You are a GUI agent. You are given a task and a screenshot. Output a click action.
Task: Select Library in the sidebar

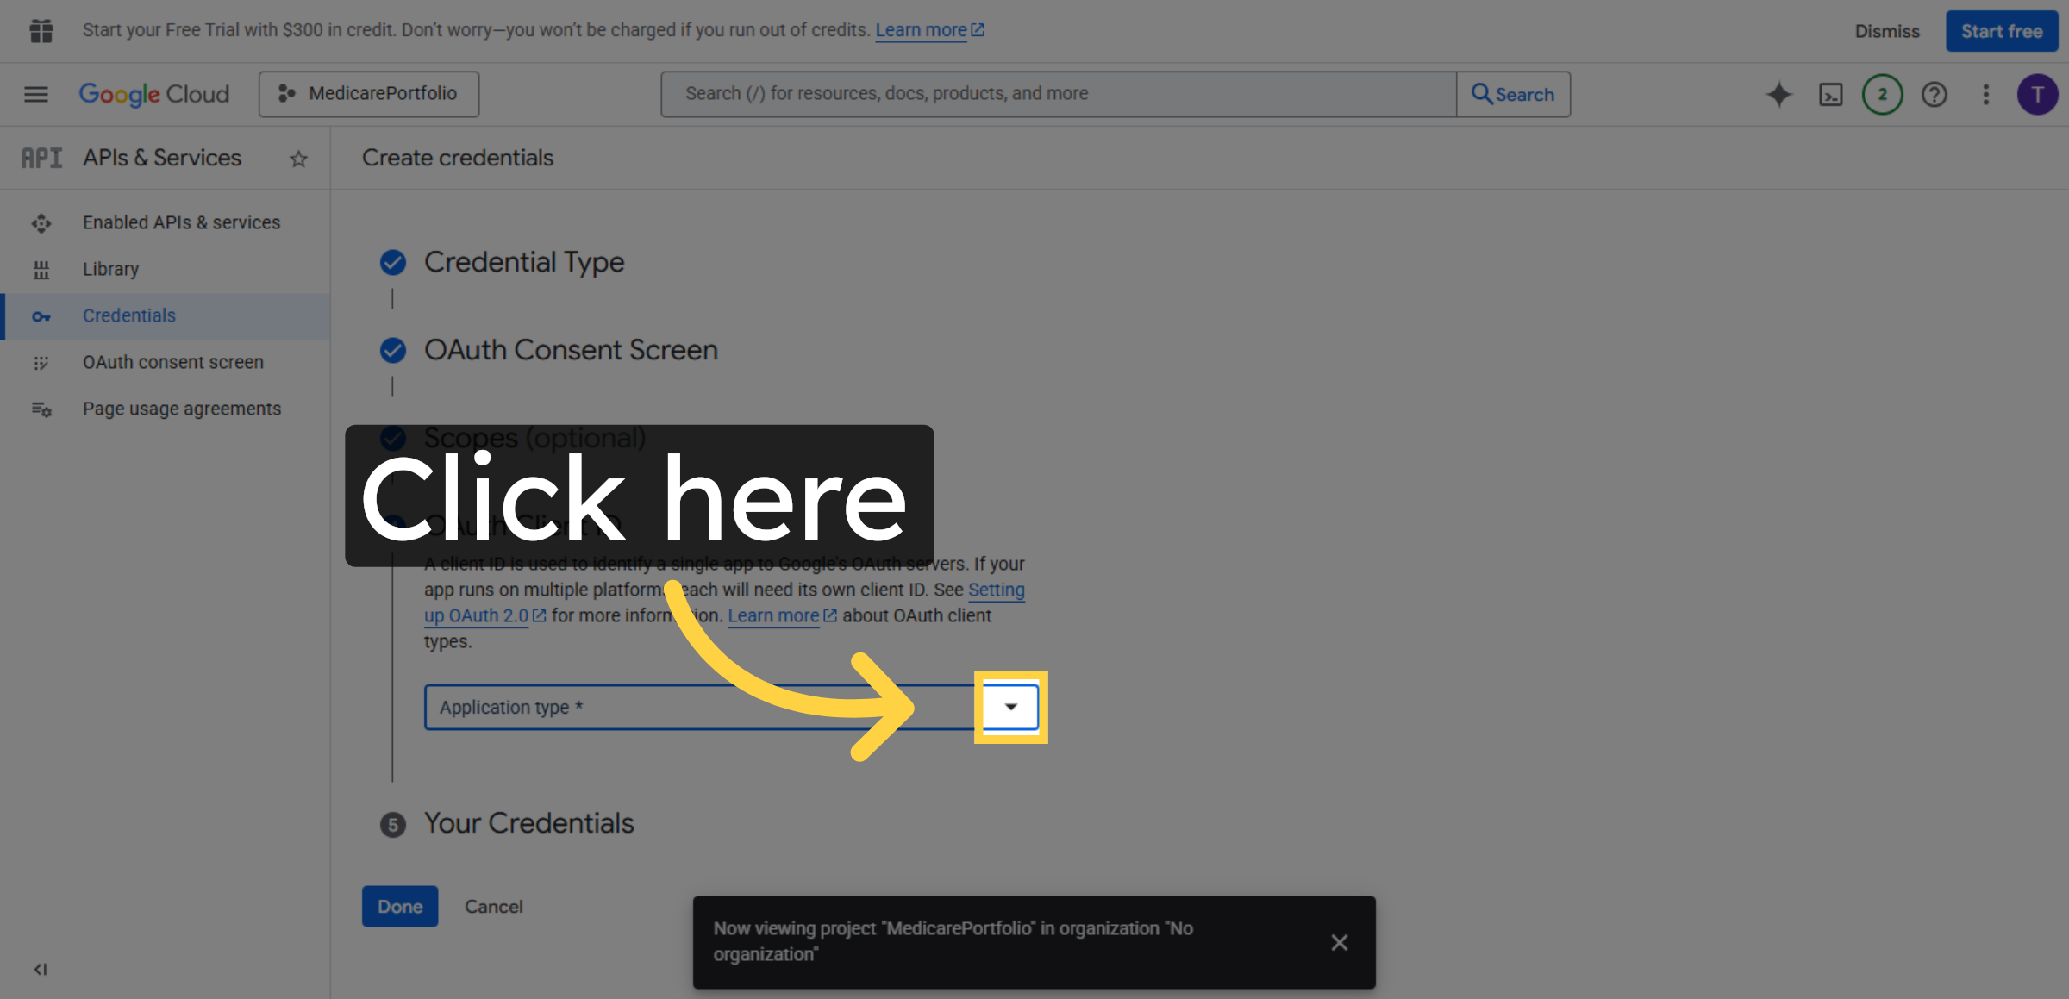[110, 269]
